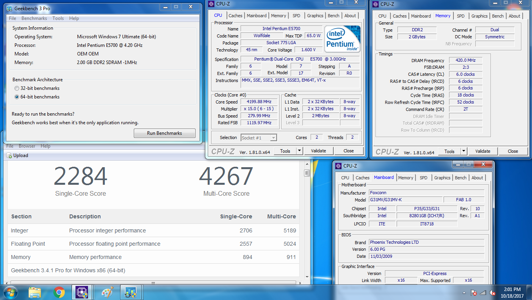Click the Core Speed 4199.88 MHz value
532x300 pixels.
point(259,102)
